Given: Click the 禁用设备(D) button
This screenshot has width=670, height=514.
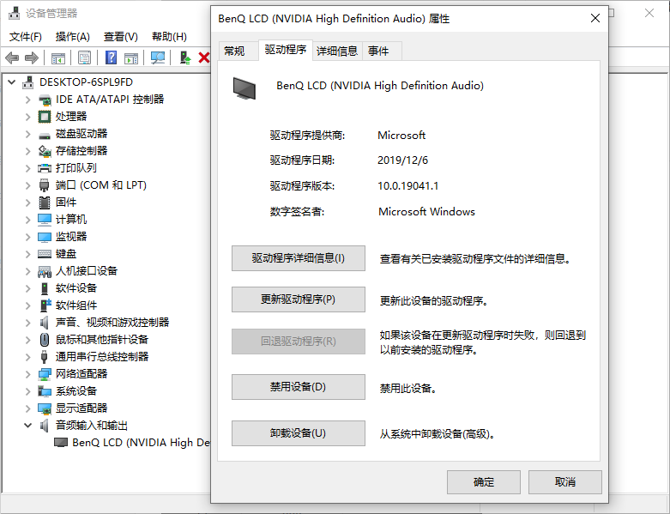Looking at the screenshot, I should [299, 387].
